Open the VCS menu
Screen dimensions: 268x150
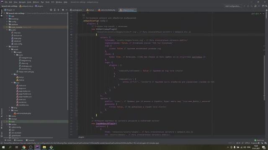point(53,2)
